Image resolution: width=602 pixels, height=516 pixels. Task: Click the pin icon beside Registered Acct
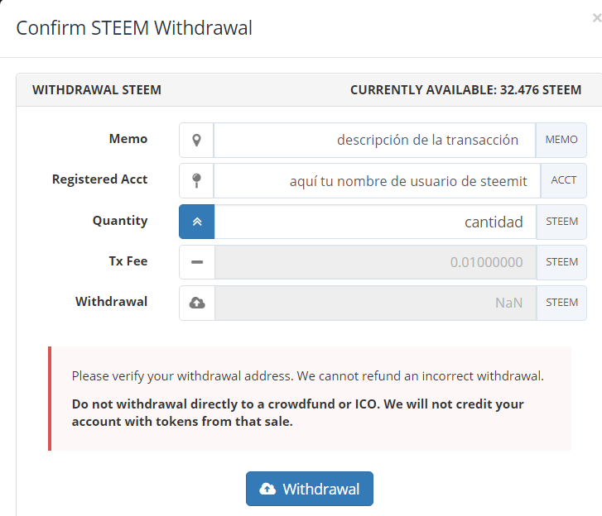point(196,181)
